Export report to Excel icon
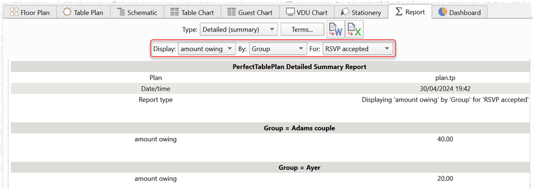 (x=354, y=29)
